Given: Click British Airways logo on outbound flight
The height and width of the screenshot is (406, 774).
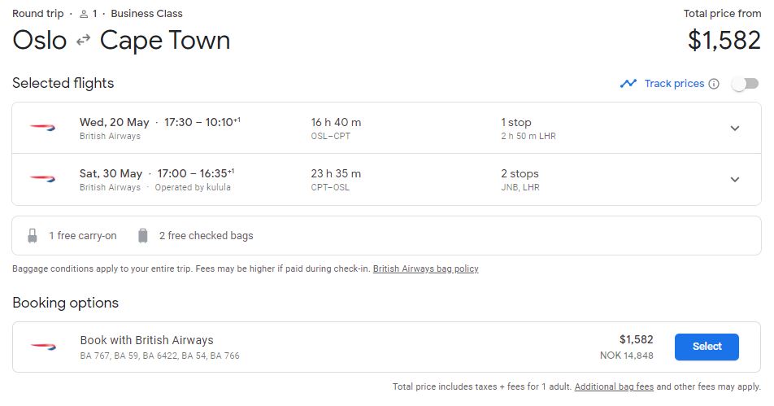Looking at the screenshot, I should pyautogui.click(x=42, y=128).
